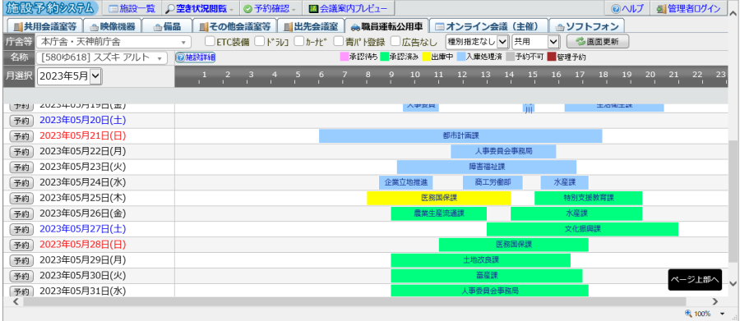Screen dimensions: 740x321
Task: Open the 庁舎等 building dropdown
Action: [113, 42]
